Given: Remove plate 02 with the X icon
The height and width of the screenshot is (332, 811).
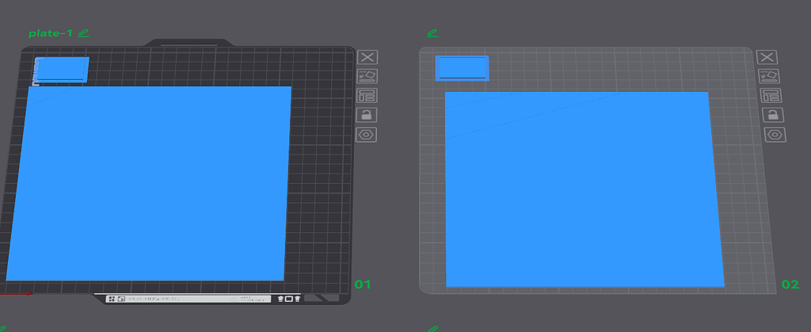Looking at the screenshot, I should pos(767,57).
